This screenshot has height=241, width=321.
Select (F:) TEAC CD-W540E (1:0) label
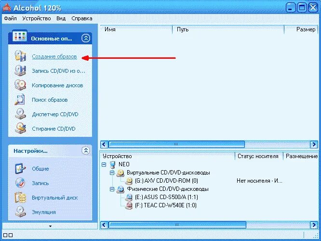coord(166,205)
